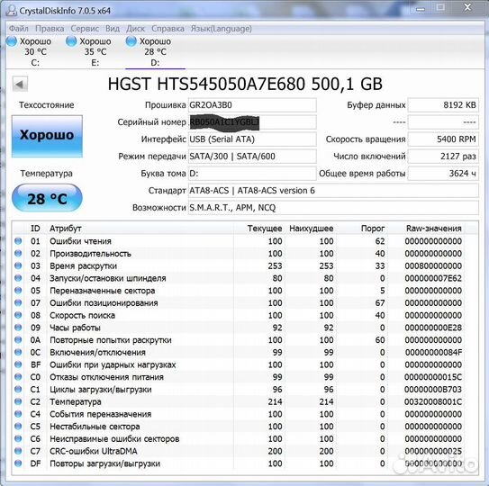Click status orb for C6 Неисправимые ошибки секторов
This screenshot has width=489, height=486.
(18, 438)
